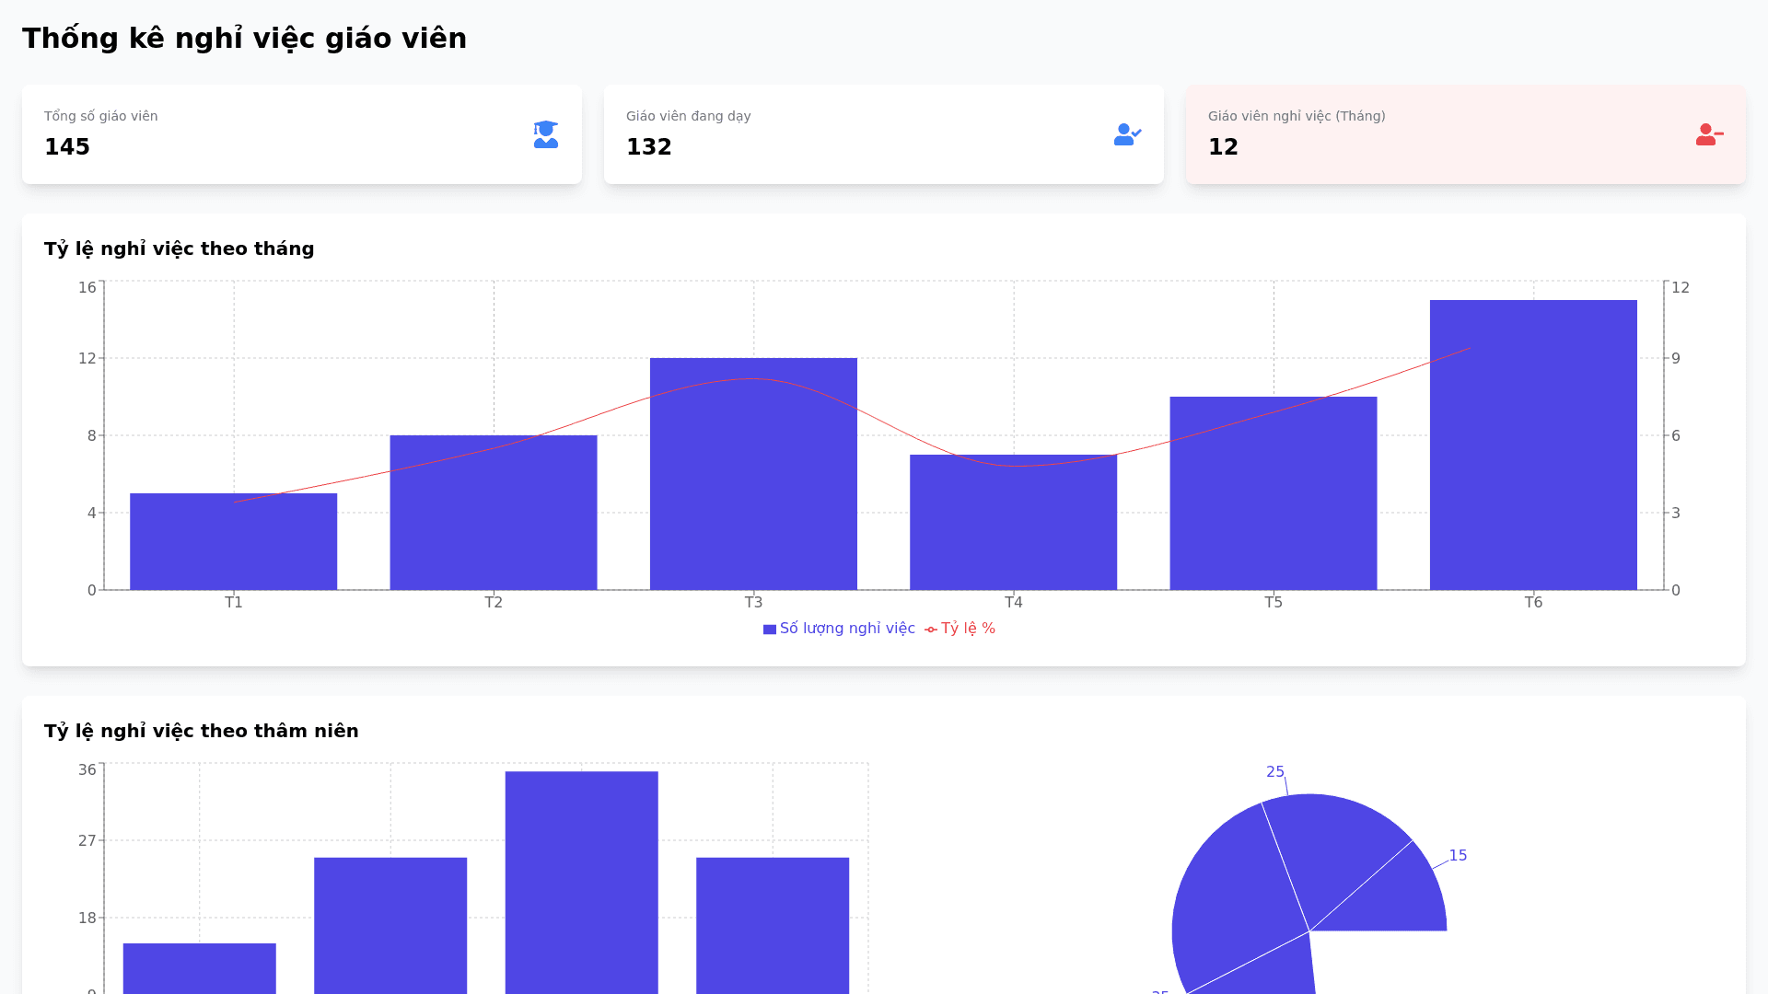Viewport: 1768px width, 994px height.
Task: Click the user-check active teachers icon
Action: pyautogui.click(x=1127, y=134)
